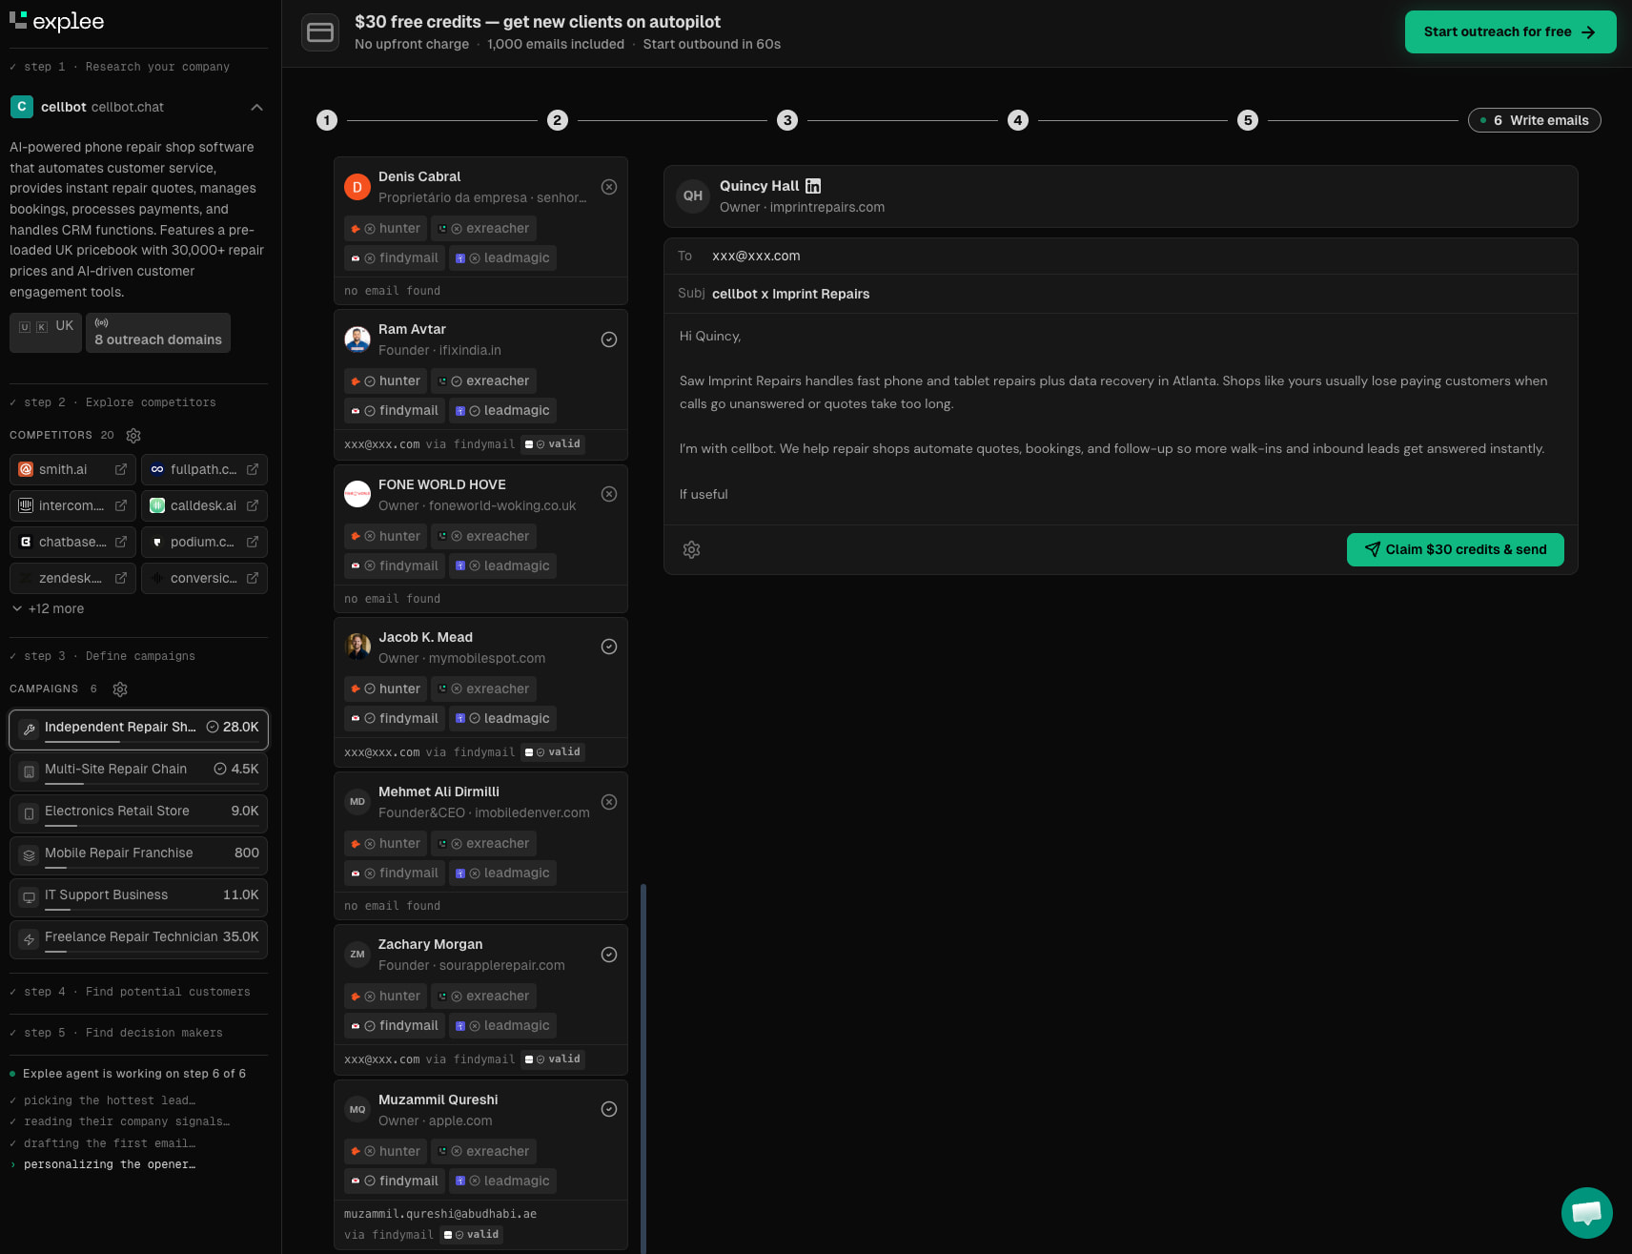Screen dimensions: 1632x1254
Task: Click hunter tag on Ram Avtar card
Action: (x=386, y=380)
